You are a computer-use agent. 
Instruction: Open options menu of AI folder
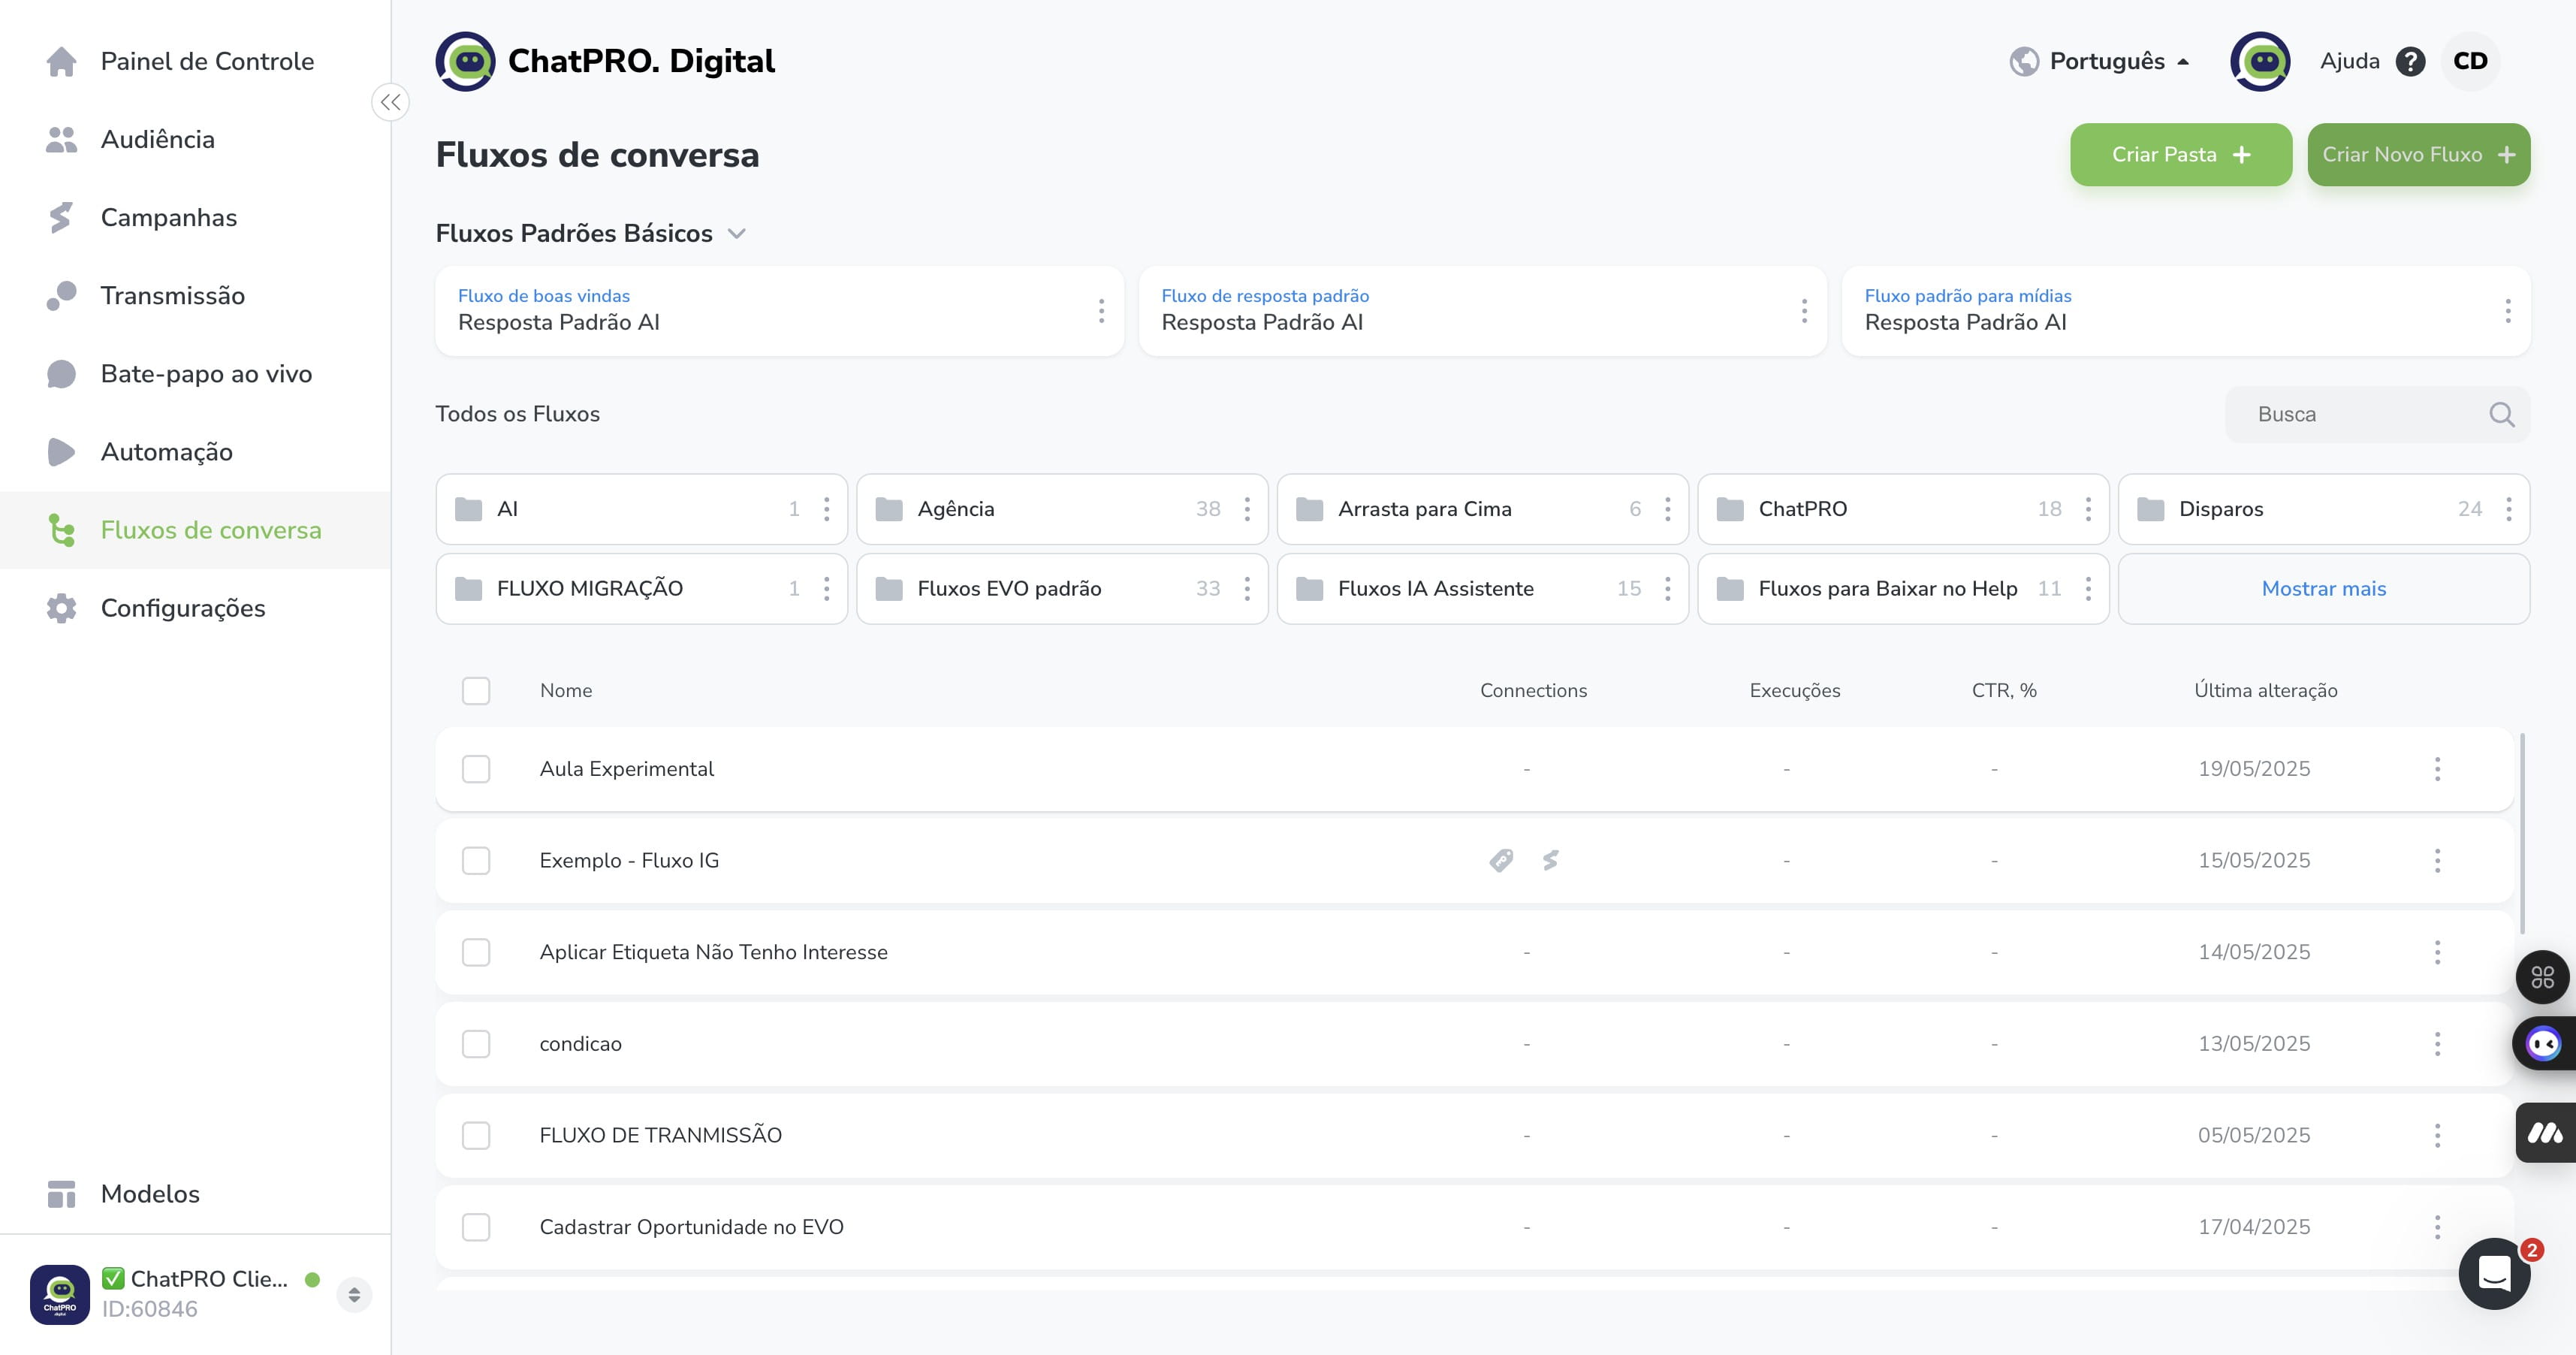point(826,509)
